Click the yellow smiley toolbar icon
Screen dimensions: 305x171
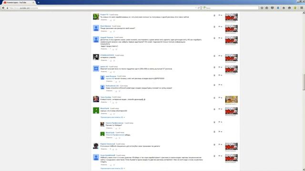pos(295,8)
